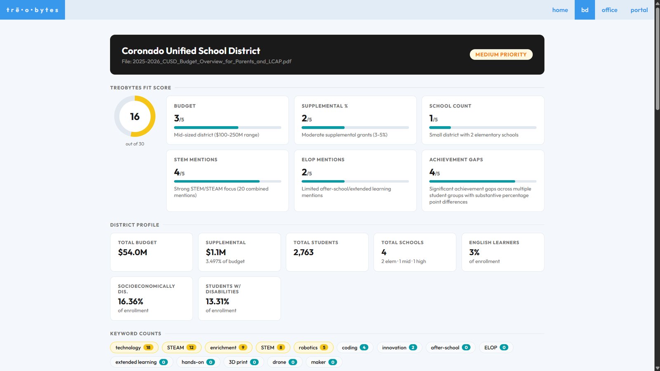Select the bd nav tab
This screenshot has height=371, width=660.
(x=585, y=10)
